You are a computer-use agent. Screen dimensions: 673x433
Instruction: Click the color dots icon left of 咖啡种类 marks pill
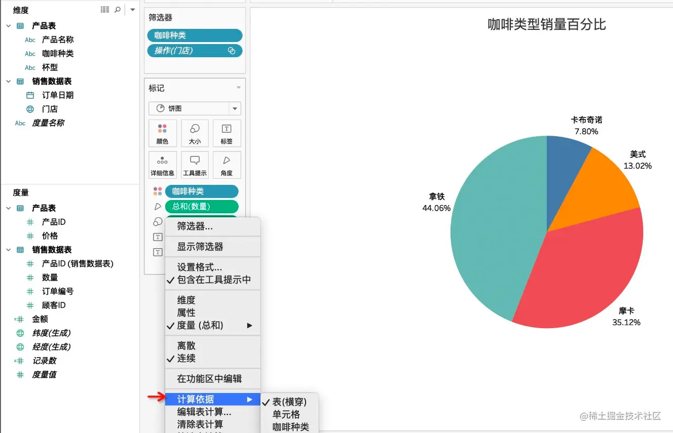point(158,191)
